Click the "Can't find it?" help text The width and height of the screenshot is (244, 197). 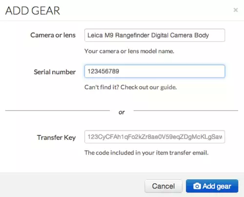tap(102, 88)
